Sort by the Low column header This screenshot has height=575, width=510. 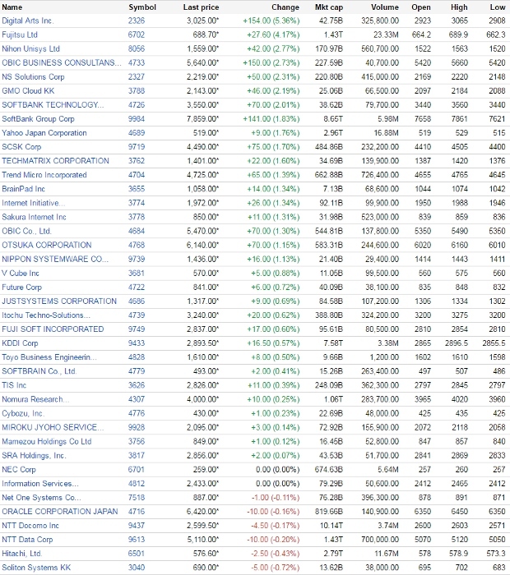(x=498, y=7)
